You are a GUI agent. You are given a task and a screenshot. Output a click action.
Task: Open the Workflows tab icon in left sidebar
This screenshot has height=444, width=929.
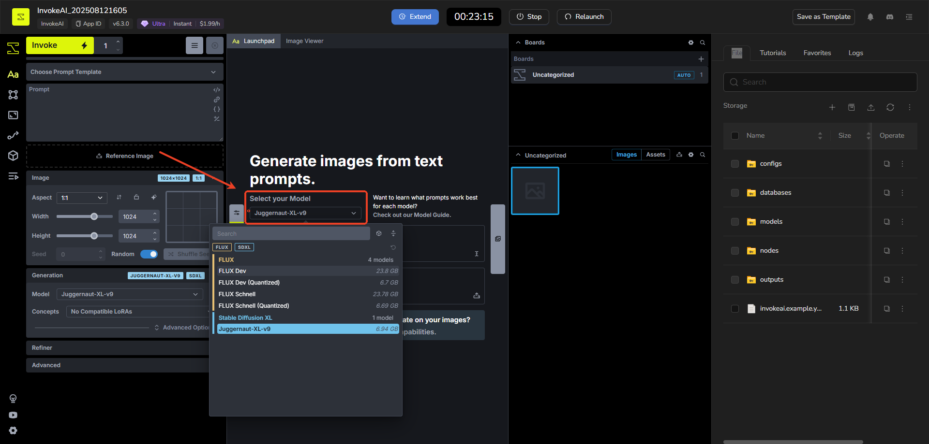(x=13, y=135)
